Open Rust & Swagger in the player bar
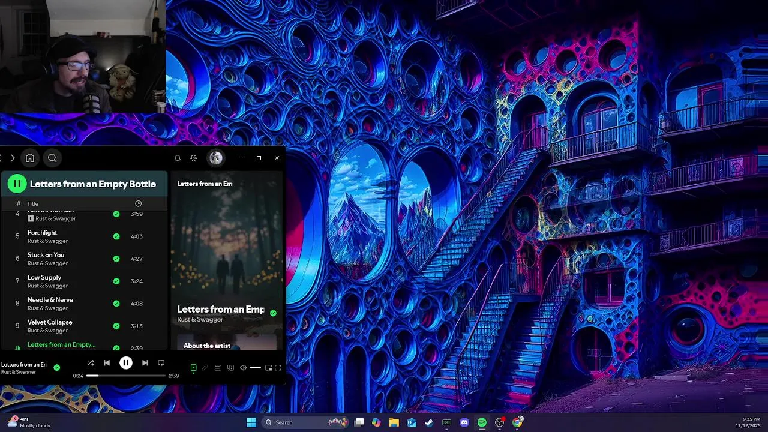Screen dimensions: 768x432 [19, 372]
